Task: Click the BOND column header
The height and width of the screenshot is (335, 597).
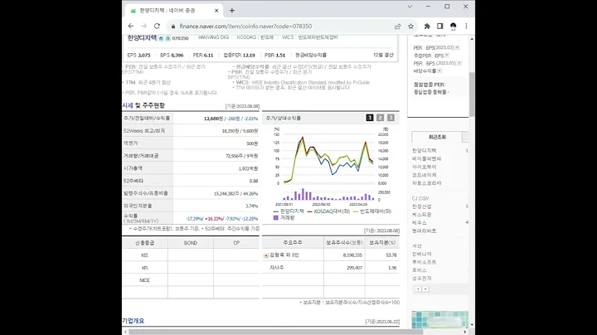Action: tap(191, 243)
